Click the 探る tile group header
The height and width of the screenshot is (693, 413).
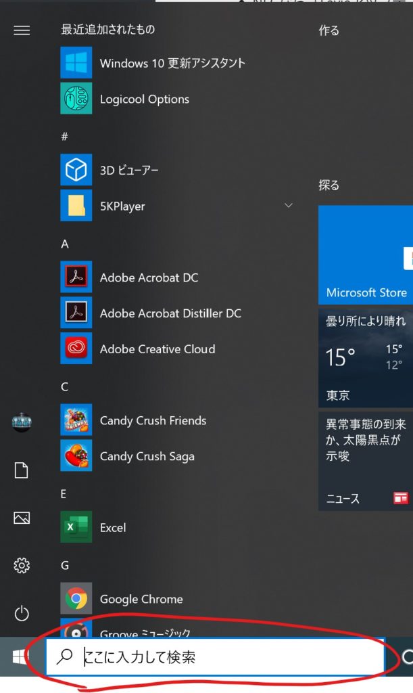(x=329, y=185)
